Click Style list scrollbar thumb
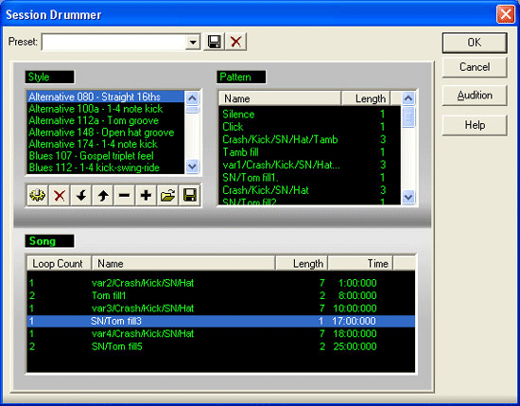 click(192, 110)
